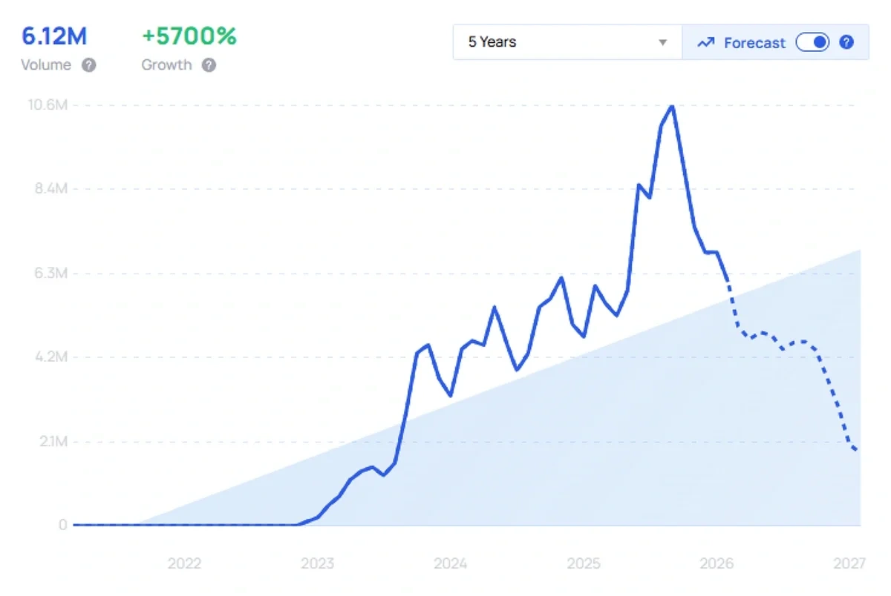Image resolution: width=891 pixels, height=596 pixels.
Task: Click the chart peak near the 10.6M gridline
Action: (672, 107)
